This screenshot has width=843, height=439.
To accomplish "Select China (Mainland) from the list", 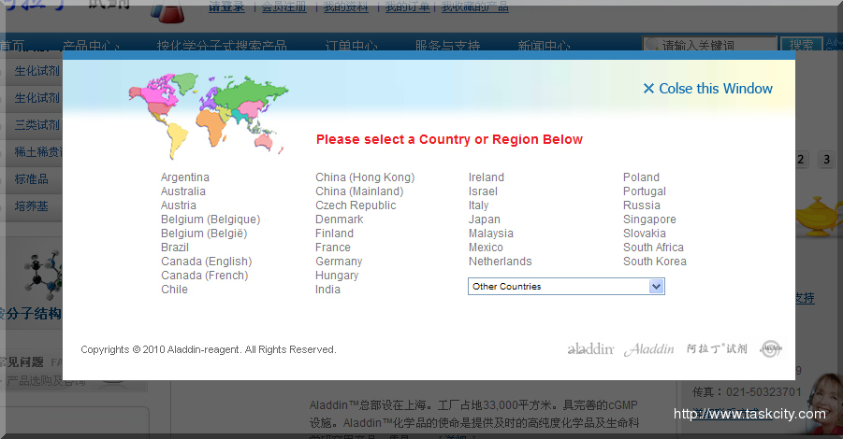I will pos(359,191).
